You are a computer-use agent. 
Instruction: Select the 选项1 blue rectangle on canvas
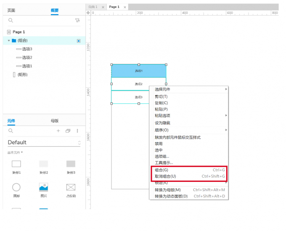coord(139,71)
